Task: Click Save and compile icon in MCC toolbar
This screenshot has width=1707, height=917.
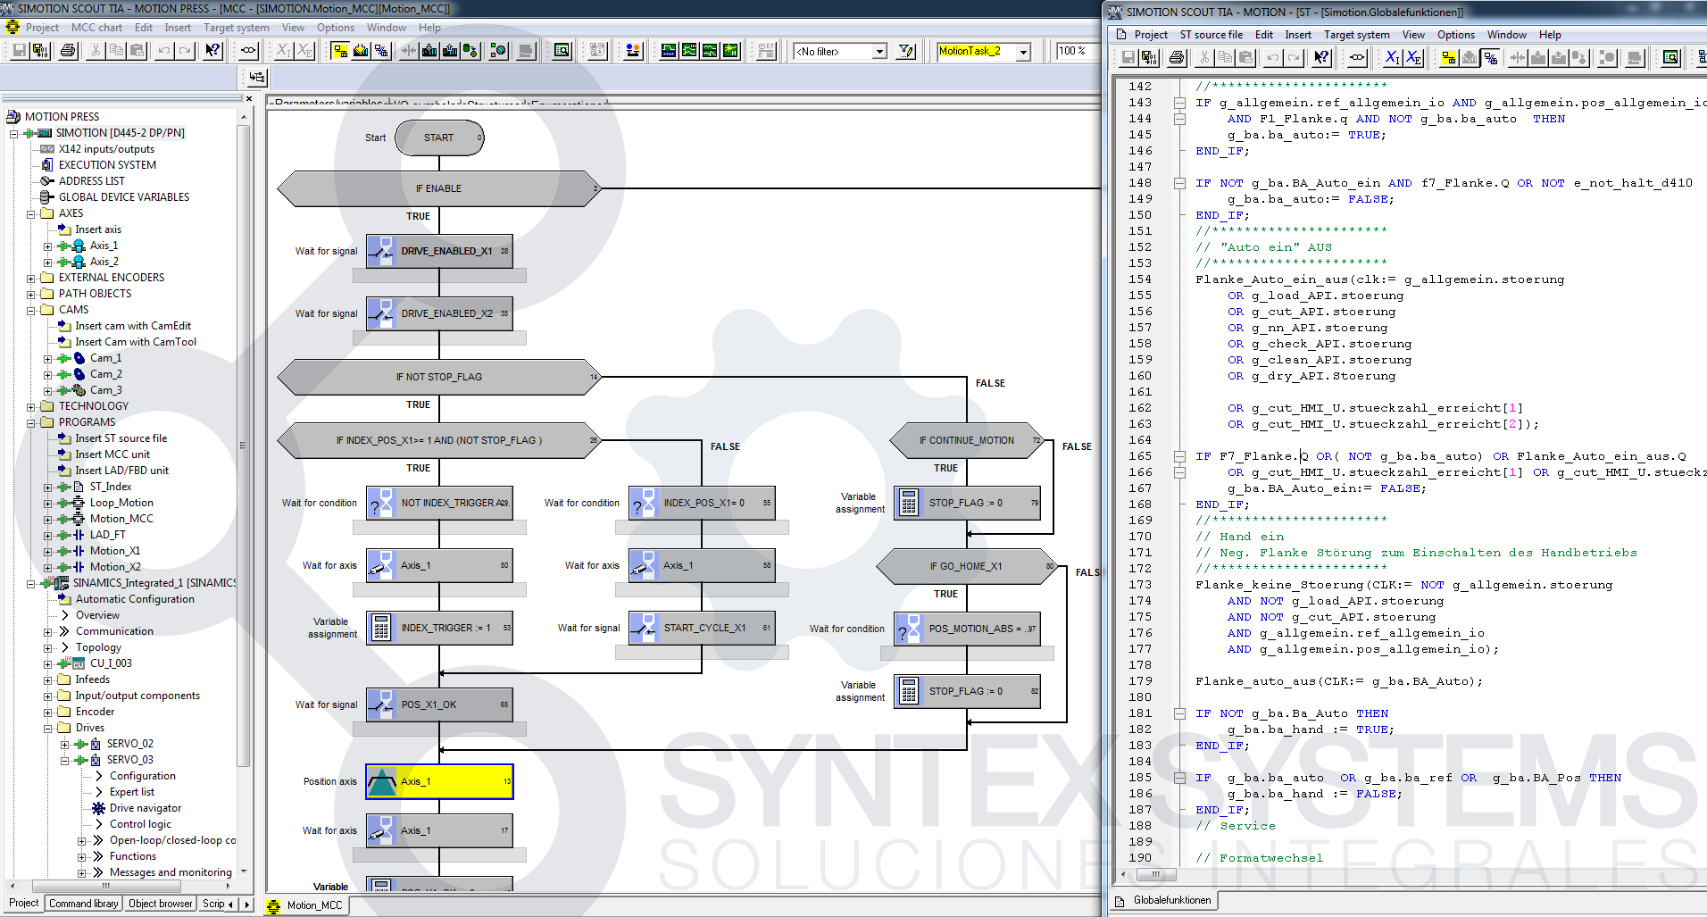Action: tap(40, 51)
